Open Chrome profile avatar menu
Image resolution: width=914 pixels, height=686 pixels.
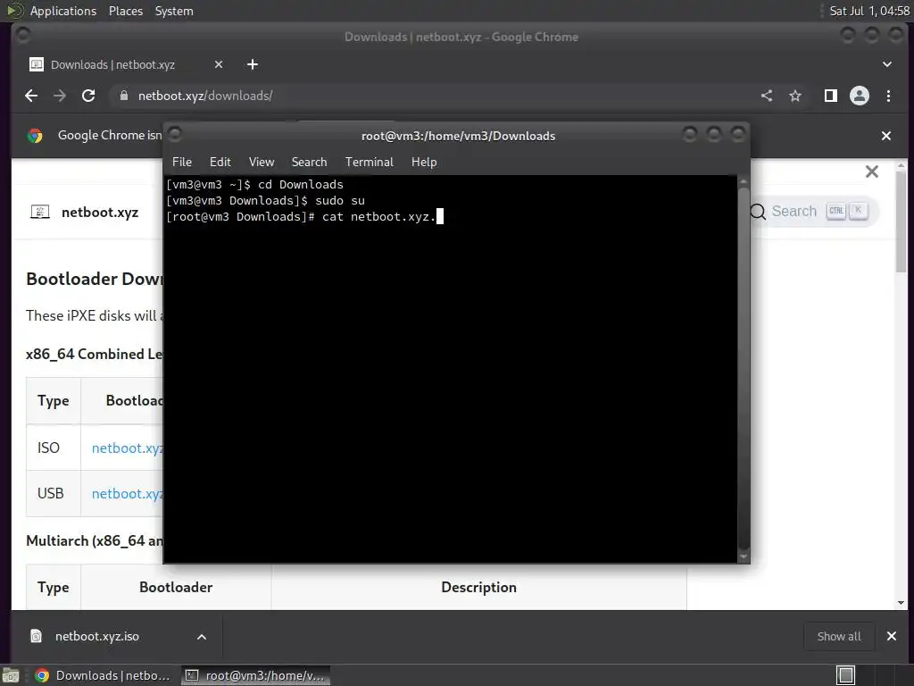(x=860, y=96)
